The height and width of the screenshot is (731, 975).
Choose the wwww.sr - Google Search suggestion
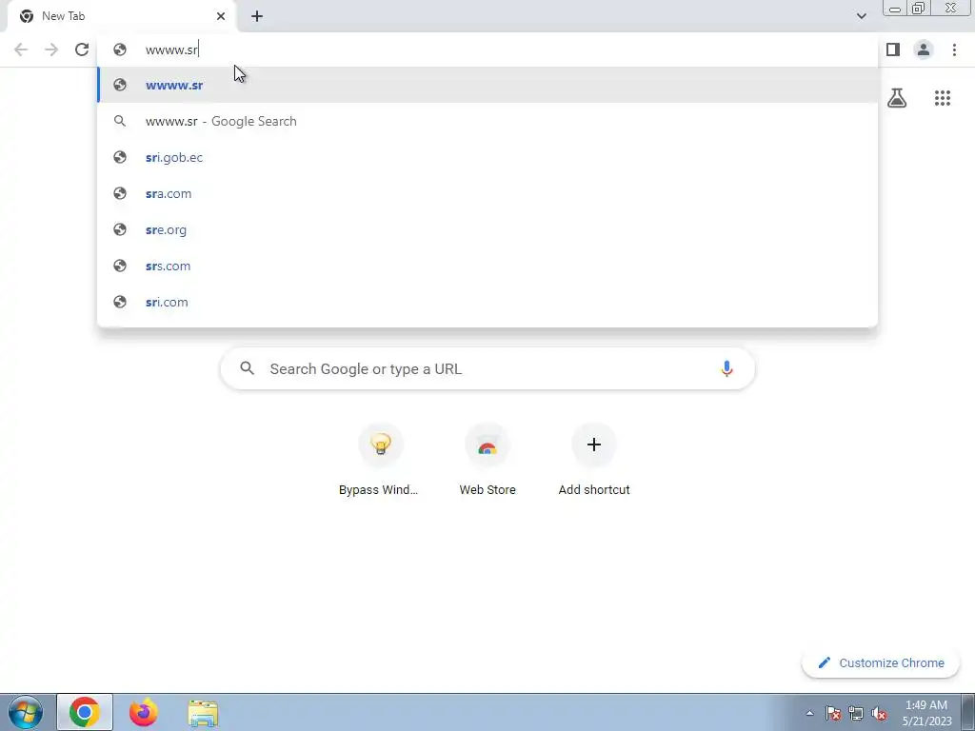point(487,121)
